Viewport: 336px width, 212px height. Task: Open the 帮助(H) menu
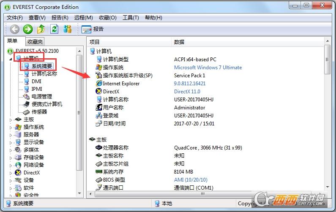click(153, 18)
